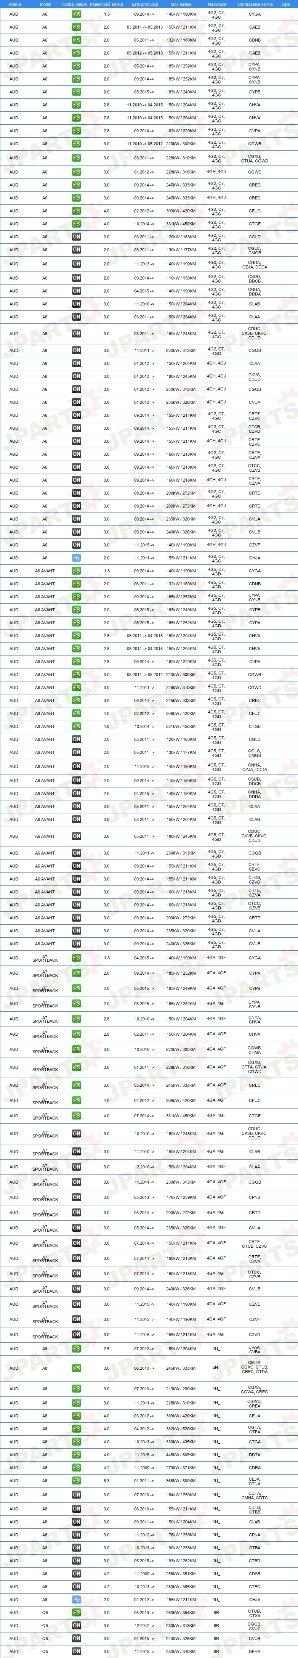The image size is (298, 1658).
Task: Click petrol icon in A6 Avant CEUC row
Action: click(77, 713)
